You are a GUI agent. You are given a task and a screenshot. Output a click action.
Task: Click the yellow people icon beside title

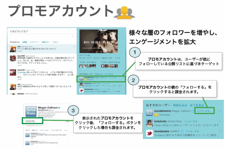point(124,13)
